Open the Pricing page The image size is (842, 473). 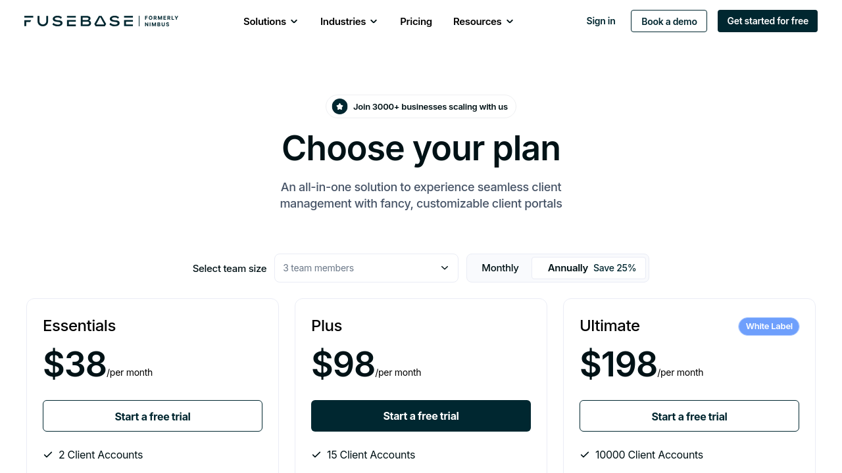(x=416, y=22)
